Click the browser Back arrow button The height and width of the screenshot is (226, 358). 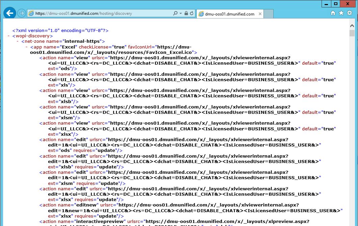[x=10, y=13]
